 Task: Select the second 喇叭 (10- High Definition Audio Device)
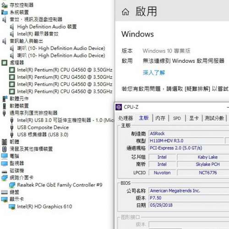[61, 55]
